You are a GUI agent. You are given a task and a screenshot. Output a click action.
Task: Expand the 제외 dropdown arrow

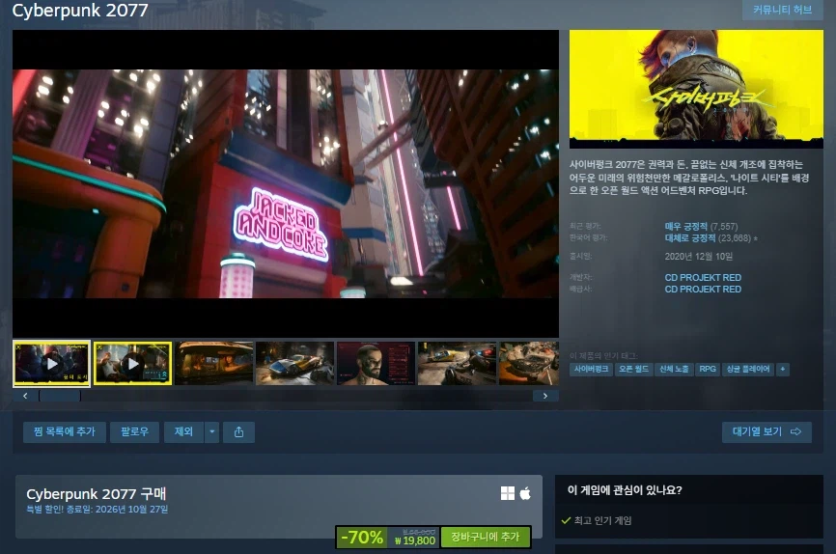click(212, 431)
